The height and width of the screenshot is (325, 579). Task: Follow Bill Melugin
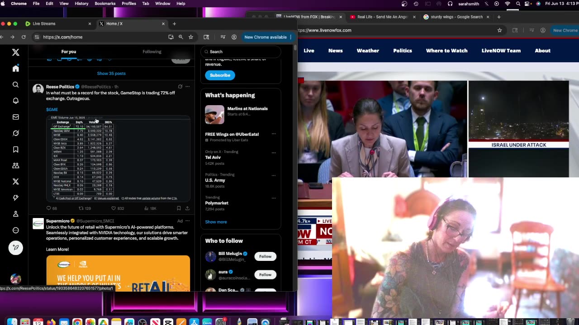coord(265,256)
